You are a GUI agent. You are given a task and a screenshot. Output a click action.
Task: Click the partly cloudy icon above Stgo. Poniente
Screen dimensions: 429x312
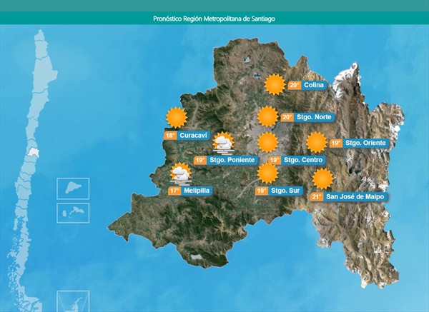[x=224, y=143]
